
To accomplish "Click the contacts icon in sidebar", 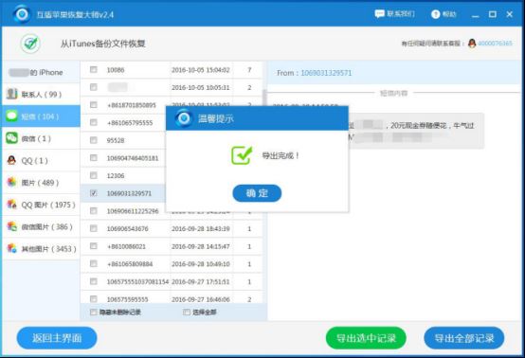I will coord(11,94).
